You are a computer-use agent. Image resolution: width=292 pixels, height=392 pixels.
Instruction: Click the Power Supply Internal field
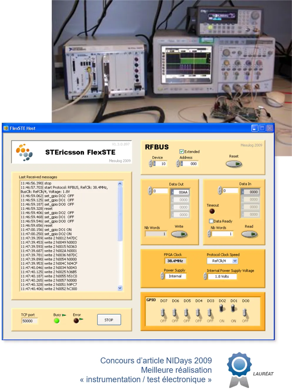pos(175,276)
